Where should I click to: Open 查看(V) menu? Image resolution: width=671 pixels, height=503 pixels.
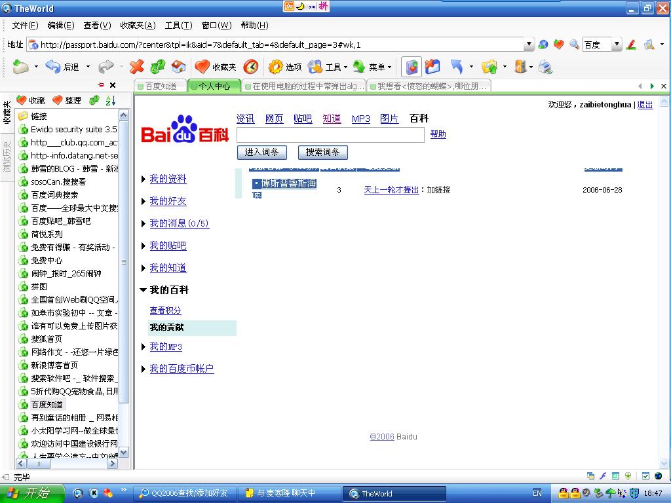97,26
